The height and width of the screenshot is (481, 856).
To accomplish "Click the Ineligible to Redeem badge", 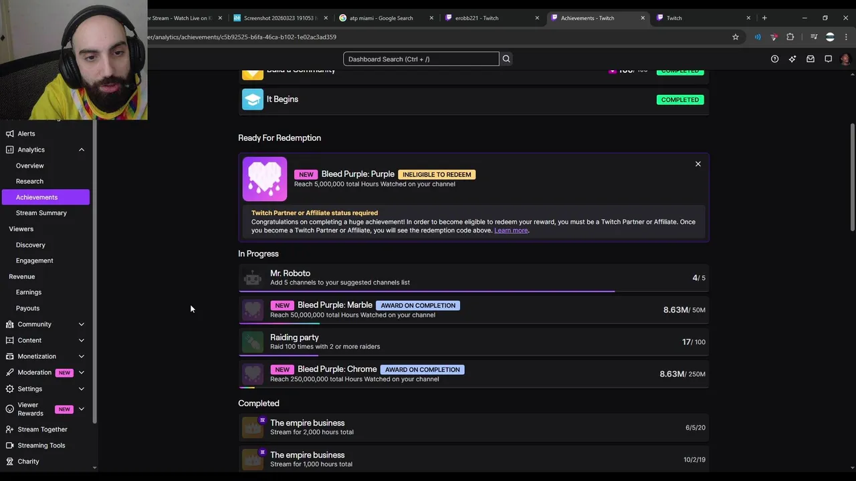I will point(437,174).
